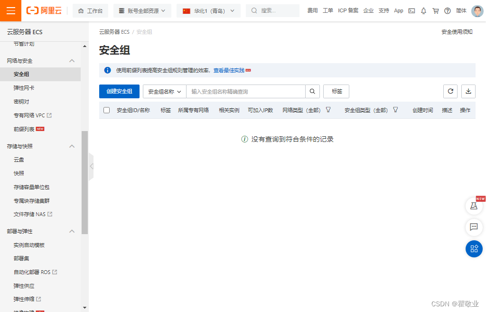This screenshot has height=312, width=486.
Task: Open the 华北1（青岛） region dropdown
Action: point(208,10)
